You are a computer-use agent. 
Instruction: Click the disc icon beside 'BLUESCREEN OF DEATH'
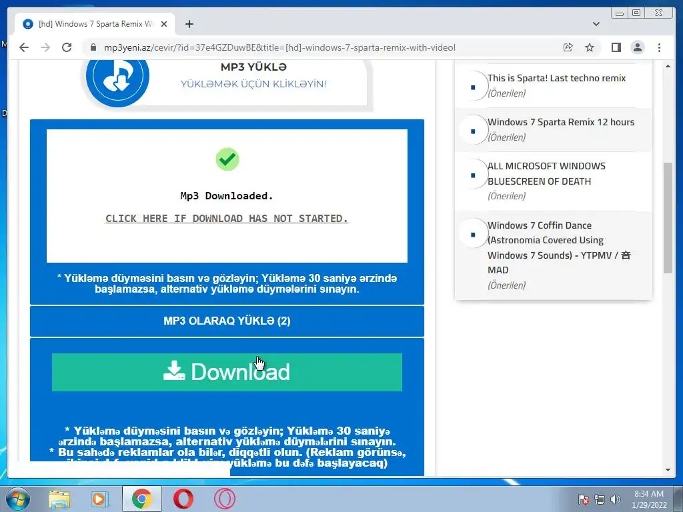[x=473, y=174]
